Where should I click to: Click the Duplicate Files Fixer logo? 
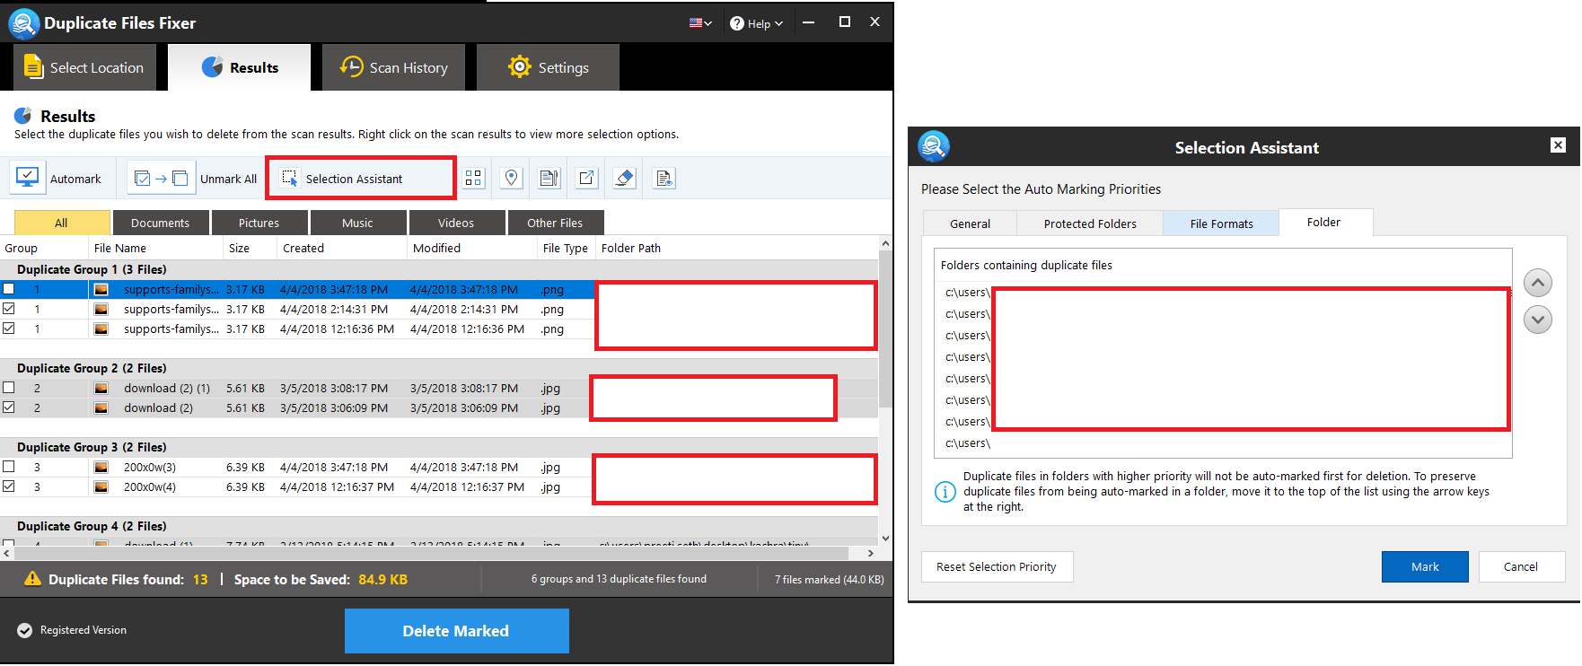23,23
